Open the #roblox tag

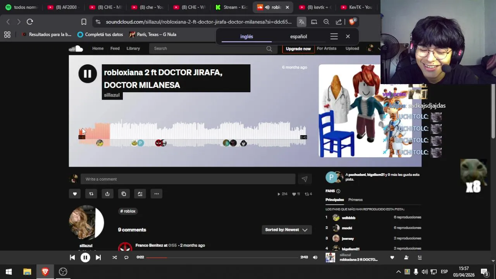(x=128, y=211)
